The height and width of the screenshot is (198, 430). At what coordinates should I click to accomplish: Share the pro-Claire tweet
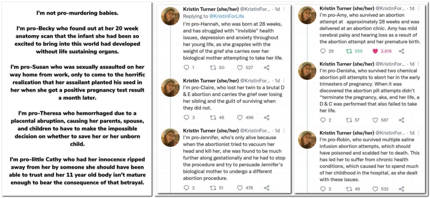pyautogui.click(x=266, y=118)
